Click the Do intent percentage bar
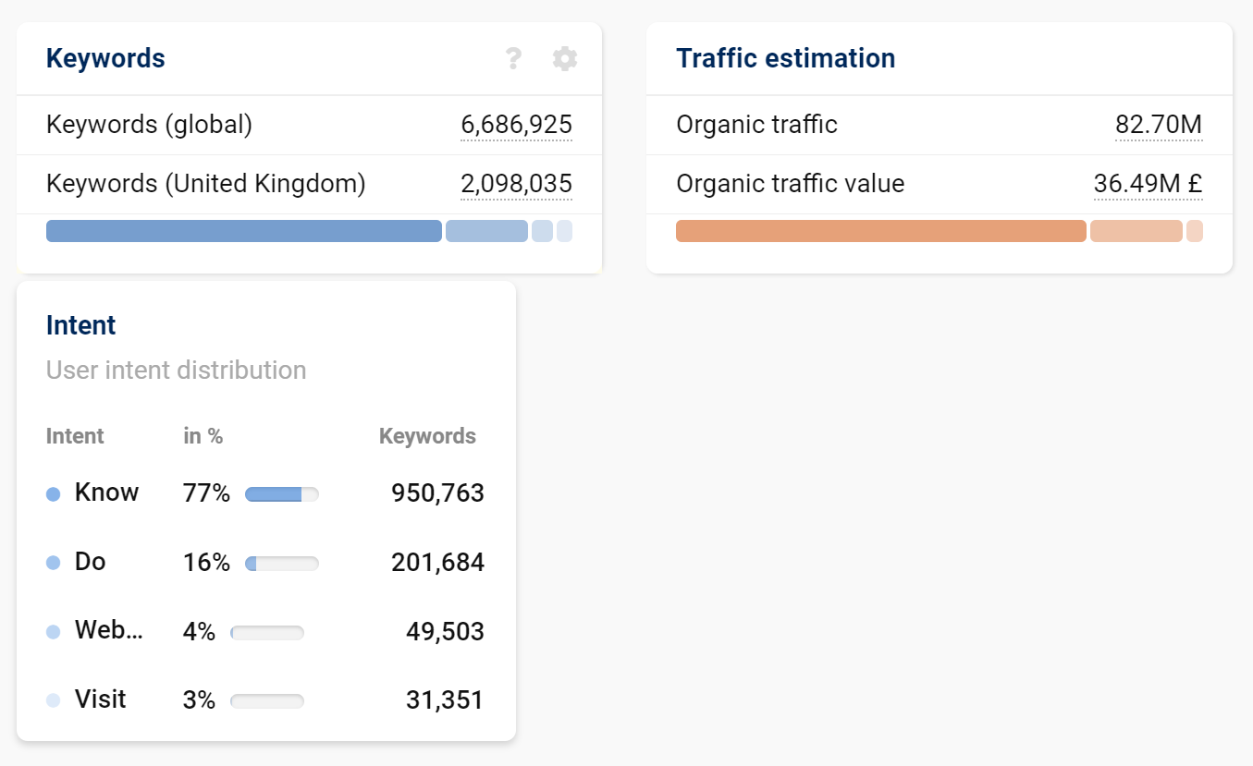Screen dimensions: 1253x766 [x=282, y=564]
